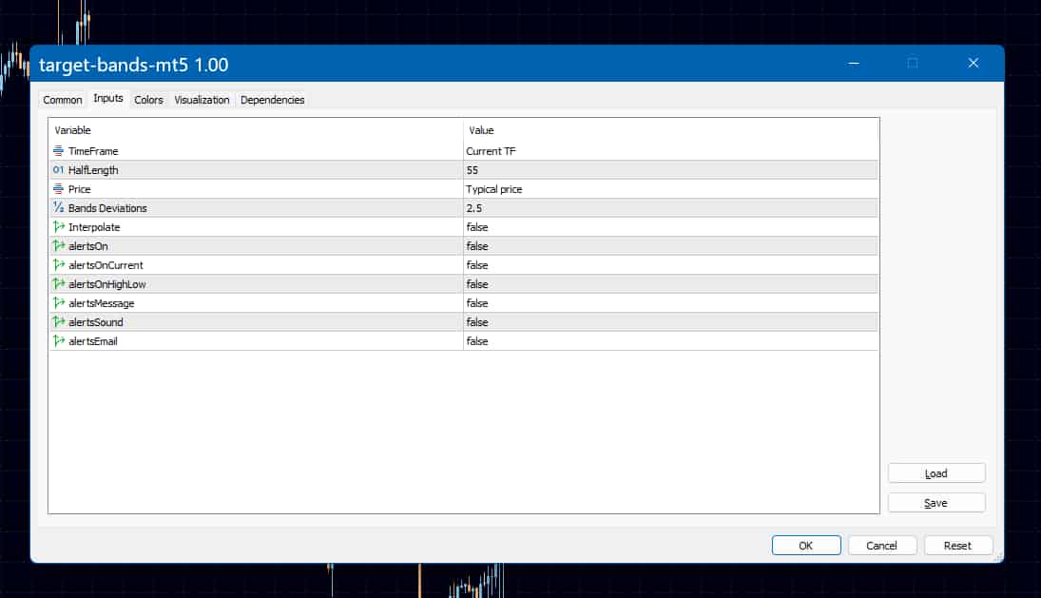1041x598 pixels.
Task: Switch to the Common tab
Action: click(63, 100)
